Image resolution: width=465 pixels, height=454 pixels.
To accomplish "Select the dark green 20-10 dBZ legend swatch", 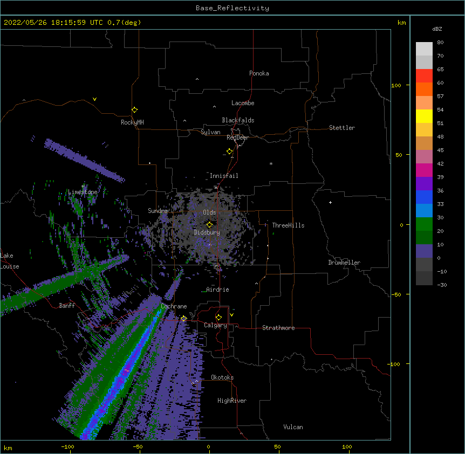I will pyautogui.click(x=424, y=237).
